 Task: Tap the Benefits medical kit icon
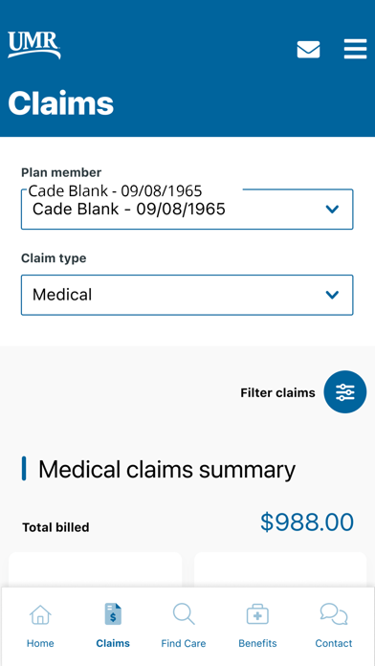[x=257, y=614]
